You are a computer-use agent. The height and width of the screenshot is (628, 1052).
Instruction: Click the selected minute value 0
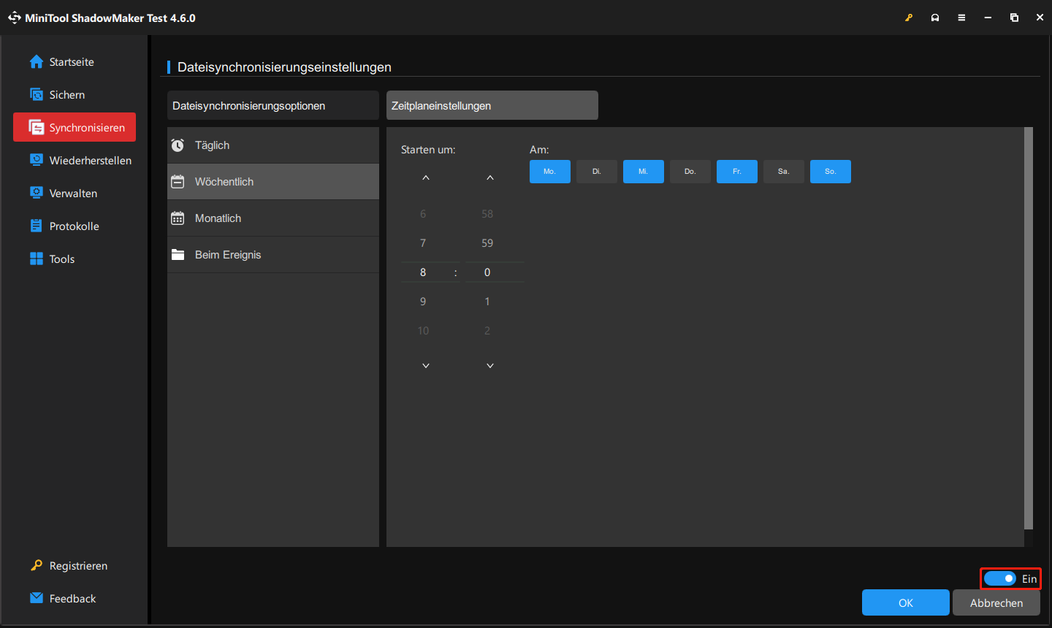pos(487,272)
